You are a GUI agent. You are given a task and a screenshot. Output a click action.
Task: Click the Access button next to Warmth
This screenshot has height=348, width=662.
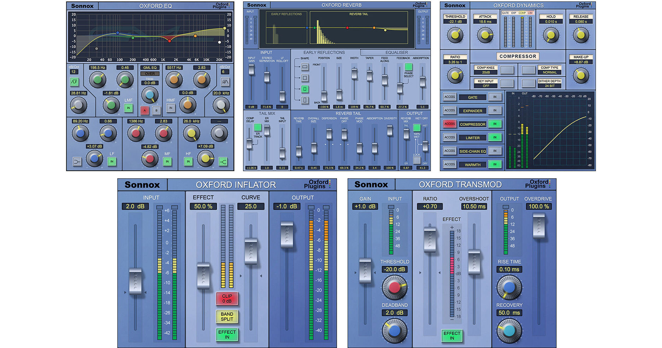coord(449,164)
